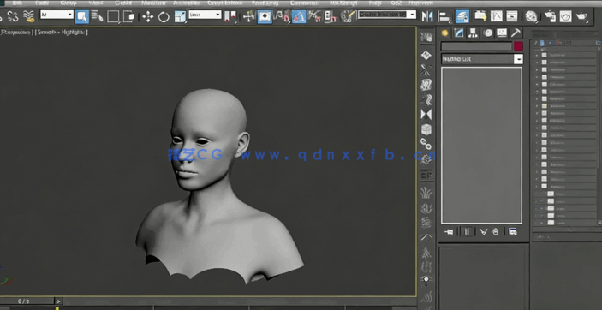Open the Rendering menu
The image size is (602, 310).
pos(265,3)
